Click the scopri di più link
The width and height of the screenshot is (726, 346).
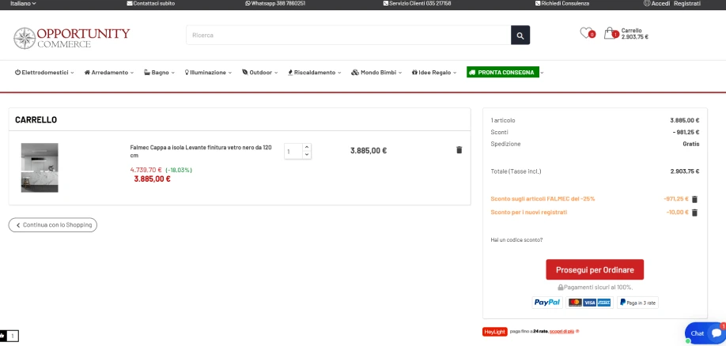(x=562, y=332)
